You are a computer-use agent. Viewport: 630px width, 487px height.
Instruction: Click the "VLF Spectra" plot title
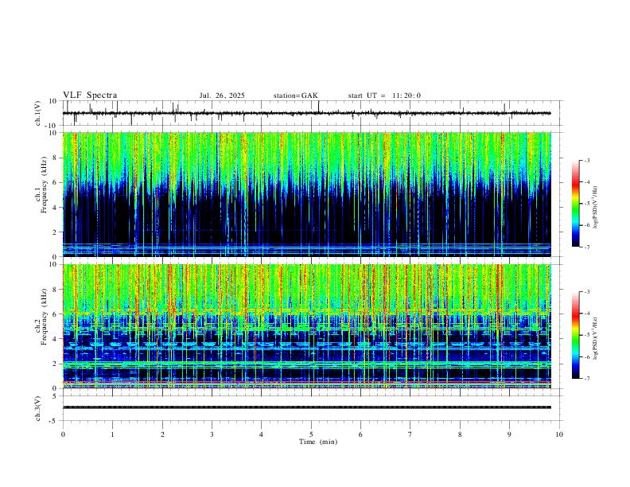(x=90, y=95)
